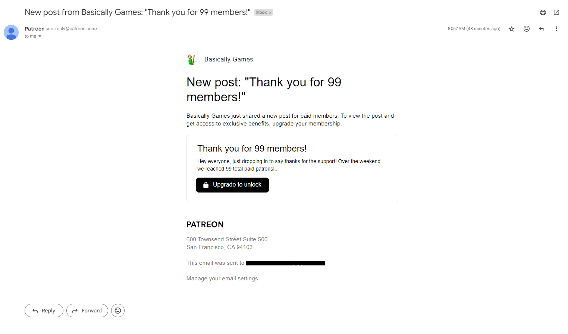Click the Reply button at bottom
The width and height of the screenshot is (568, 334).
tap(44, 311)
